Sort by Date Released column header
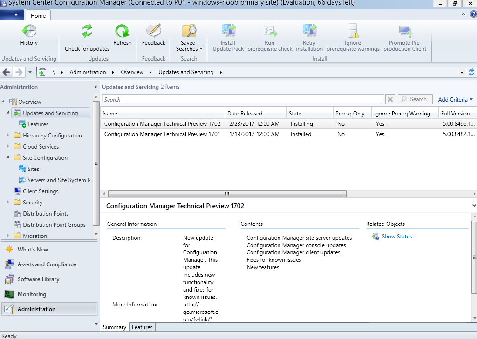Viewport: 477px width, 339px height. (x=256, y=114)
